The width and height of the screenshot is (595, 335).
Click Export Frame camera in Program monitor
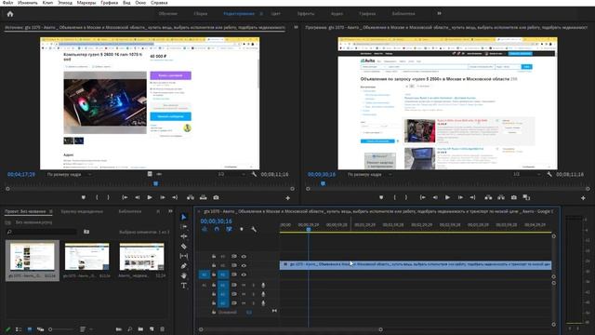514,197
